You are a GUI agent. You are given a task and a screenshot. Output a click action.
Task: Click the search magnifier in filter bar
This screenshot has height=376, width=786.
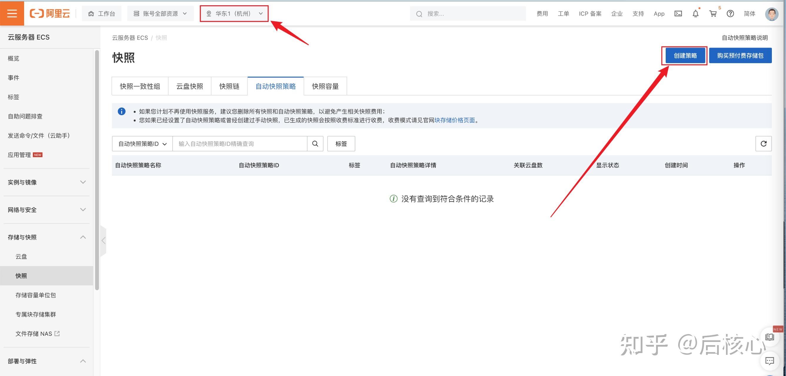315,144
